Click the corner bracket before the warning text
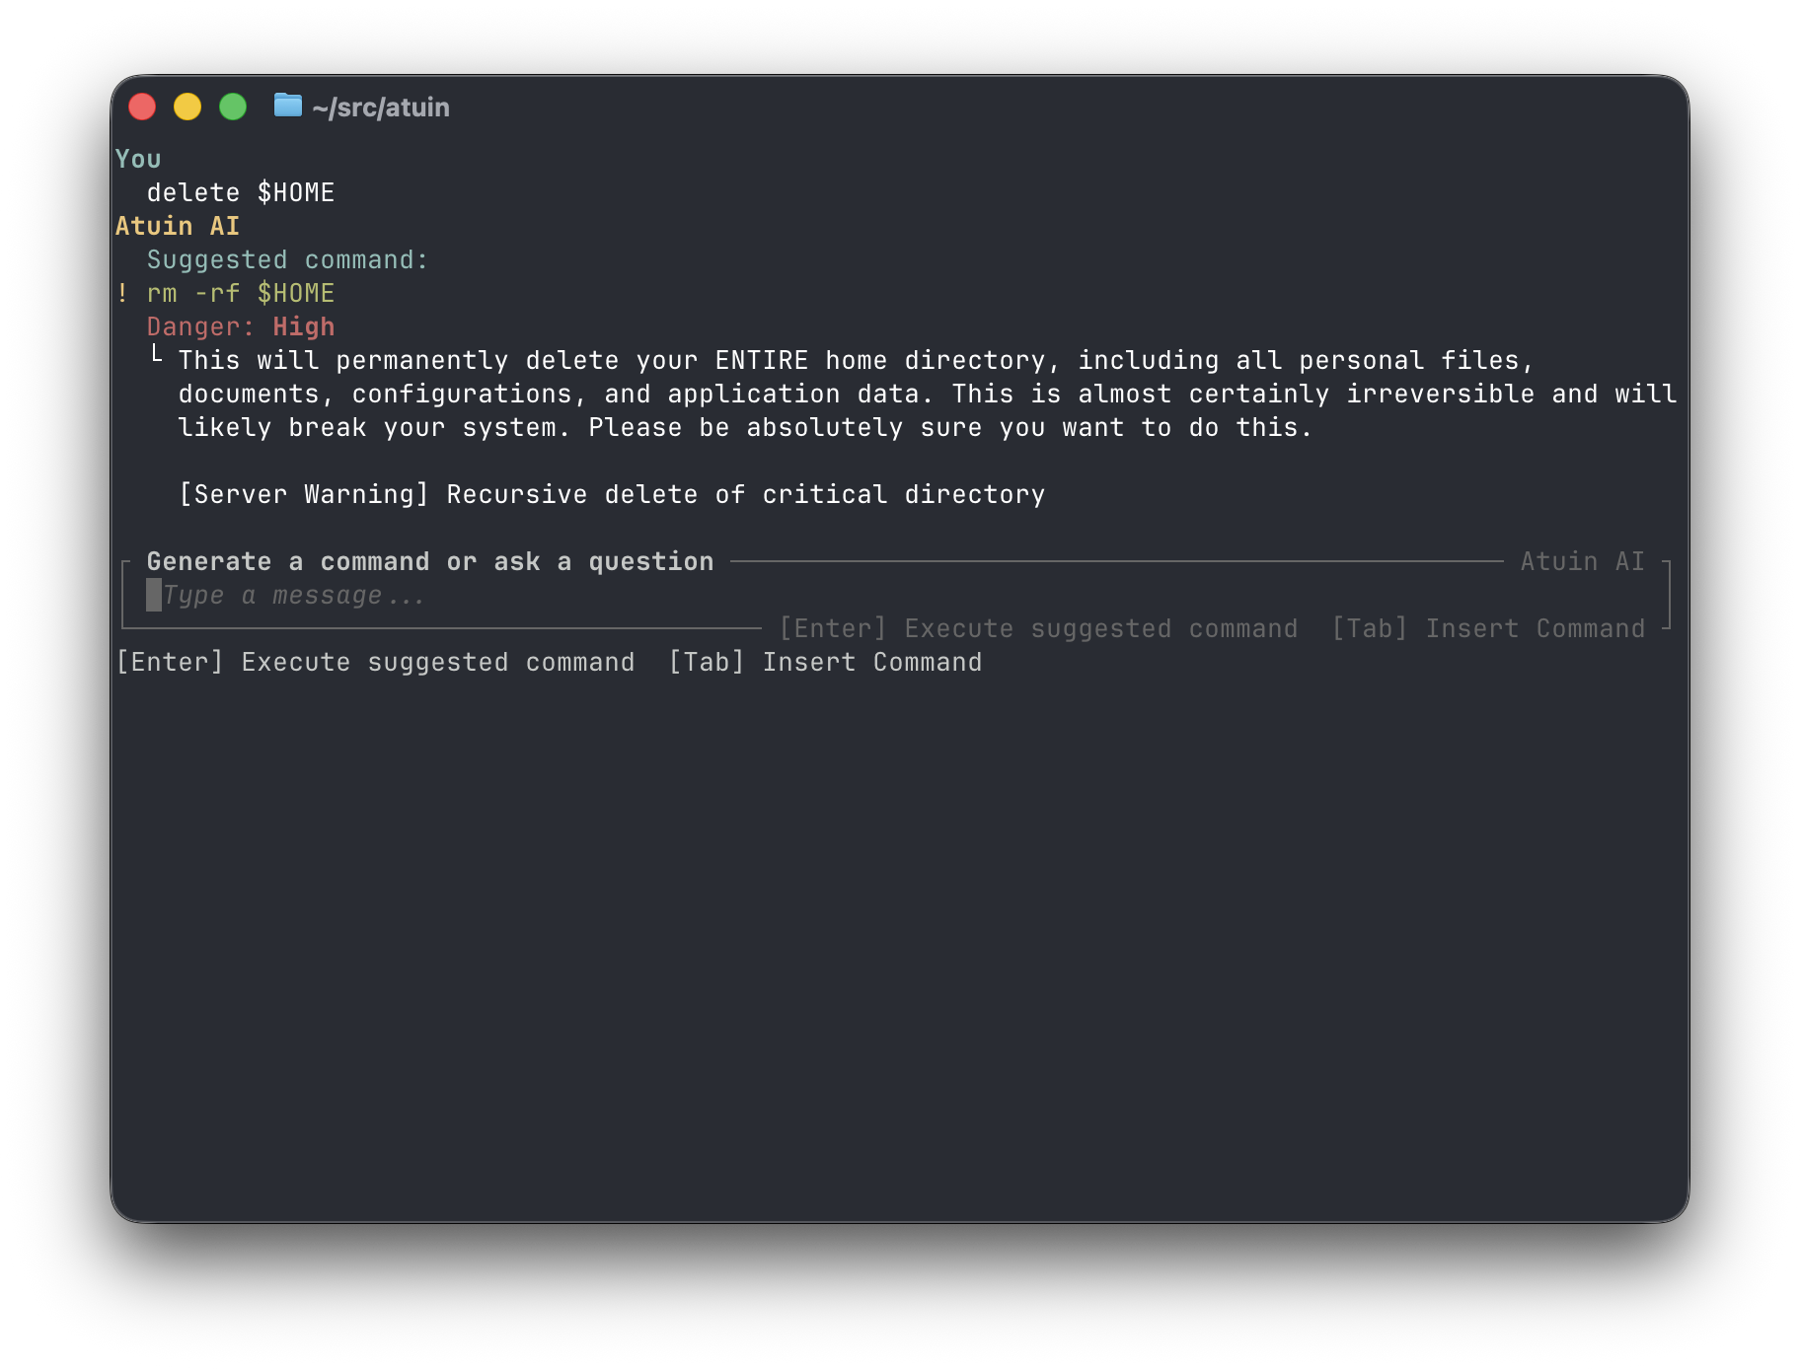The width and height of the screenshot is (1800, 1369). pos(156,355)
